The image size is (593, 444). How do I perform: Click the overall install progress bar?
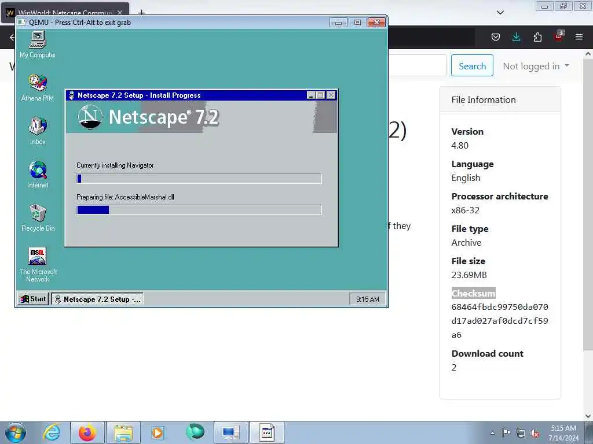tap(199, 179)
